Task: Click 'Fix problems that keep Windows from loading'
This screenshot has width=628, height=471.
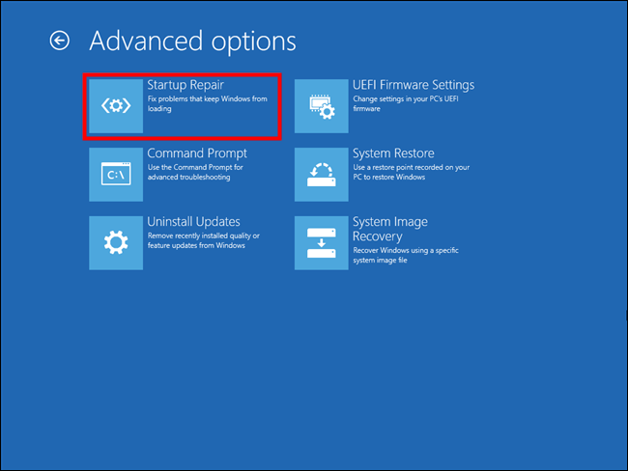Action: pyautogui.click(x=208, y=103)
